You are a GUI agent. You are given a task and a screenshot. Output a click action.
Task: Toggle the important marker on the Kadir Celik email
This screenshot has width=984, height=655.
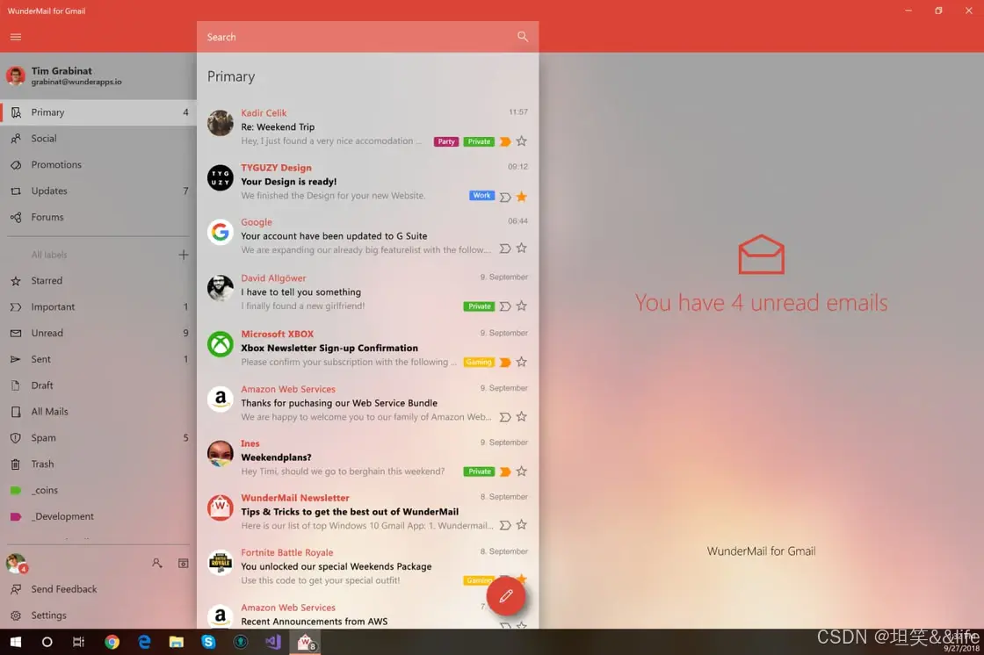[x=504, y=141]
